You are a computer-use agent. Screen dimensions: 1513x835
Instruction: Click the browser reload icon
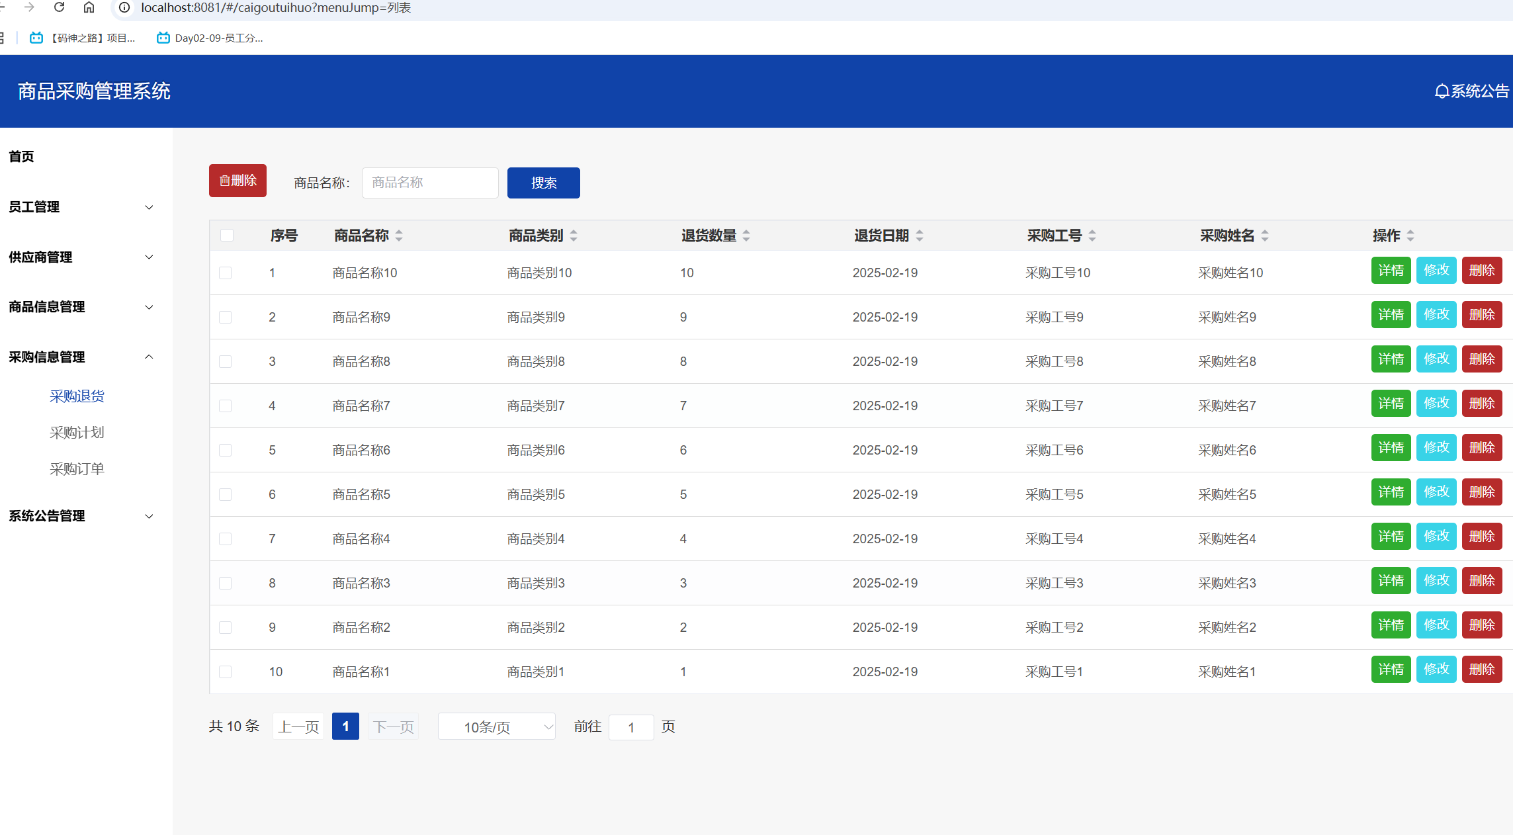point(60,7)
